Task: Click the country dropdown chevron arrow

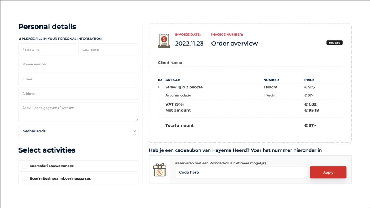Action: coord(134,131)
